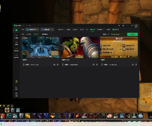Image resolution: width=152 pixels, height=126 pixels.
Task: Click the square window icon beside the title bar arrows
Action: pyautogui.click(x=30, y=26)
